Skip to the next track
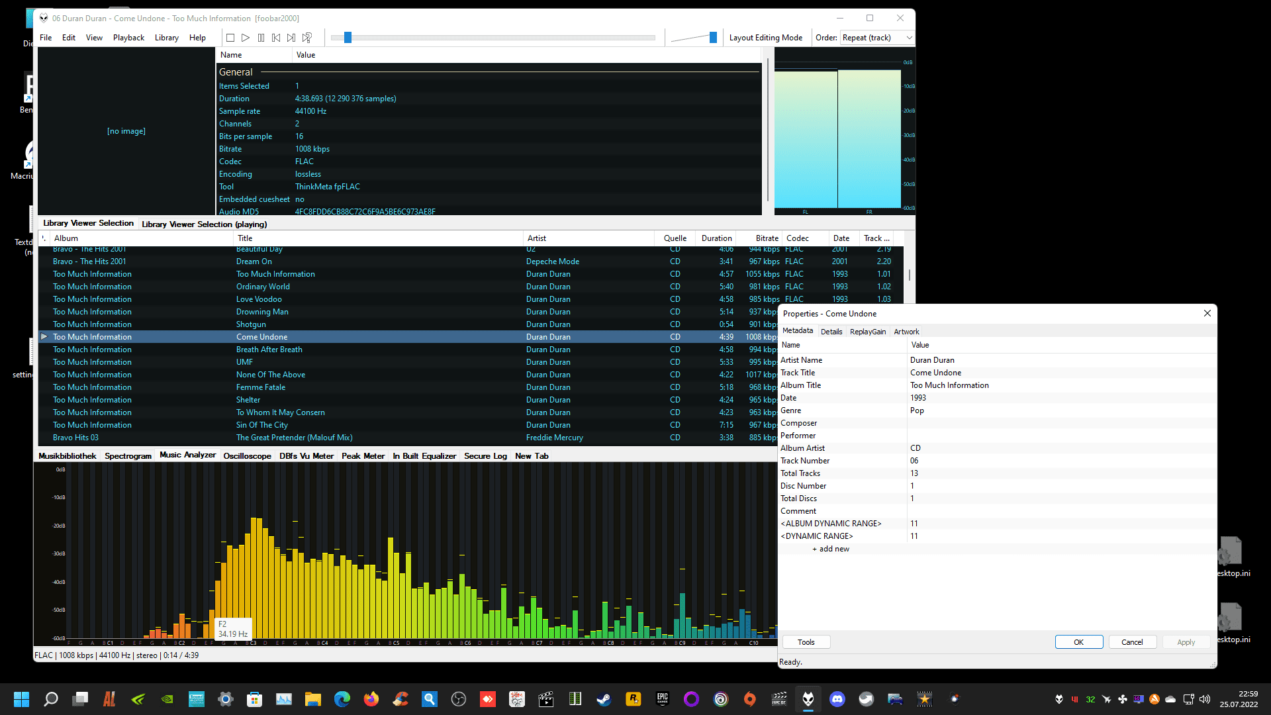The height and width of the screenshot is (715, 1271). (291, 38)
